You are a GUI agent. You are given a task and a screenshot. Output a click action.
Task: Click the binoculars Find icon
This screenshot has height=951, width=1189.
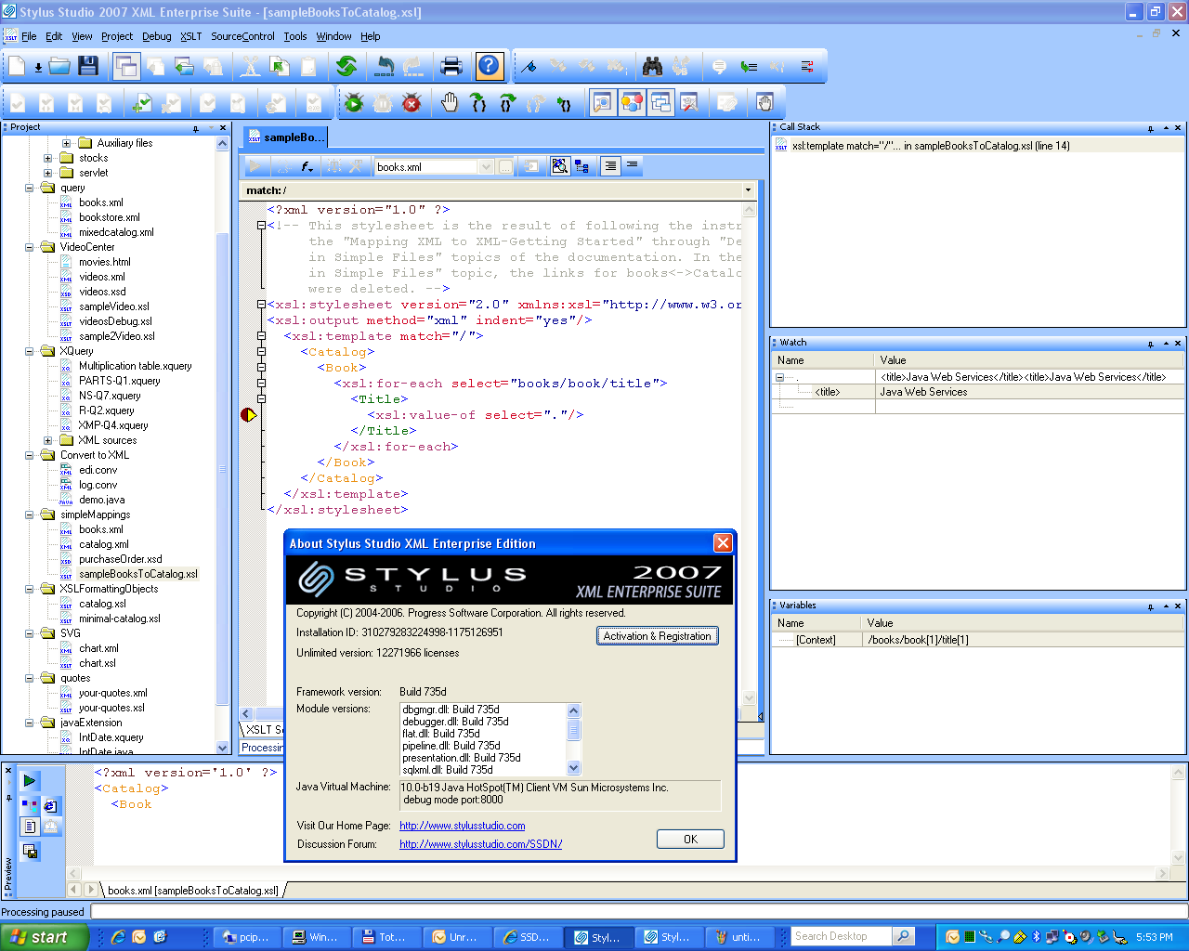click(x=653, y=66)
